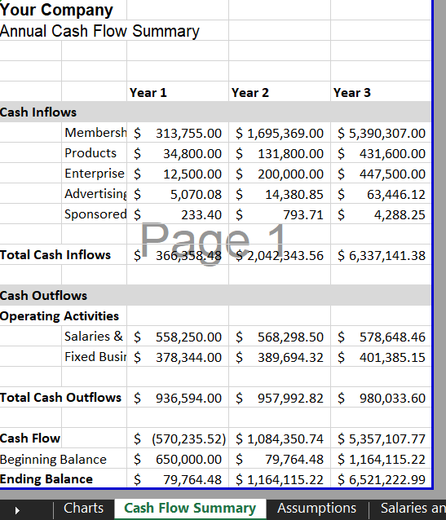Click the 6,337,141.38 total inflows cell
The height and width of the screenshot is (520, 446).
381,255
